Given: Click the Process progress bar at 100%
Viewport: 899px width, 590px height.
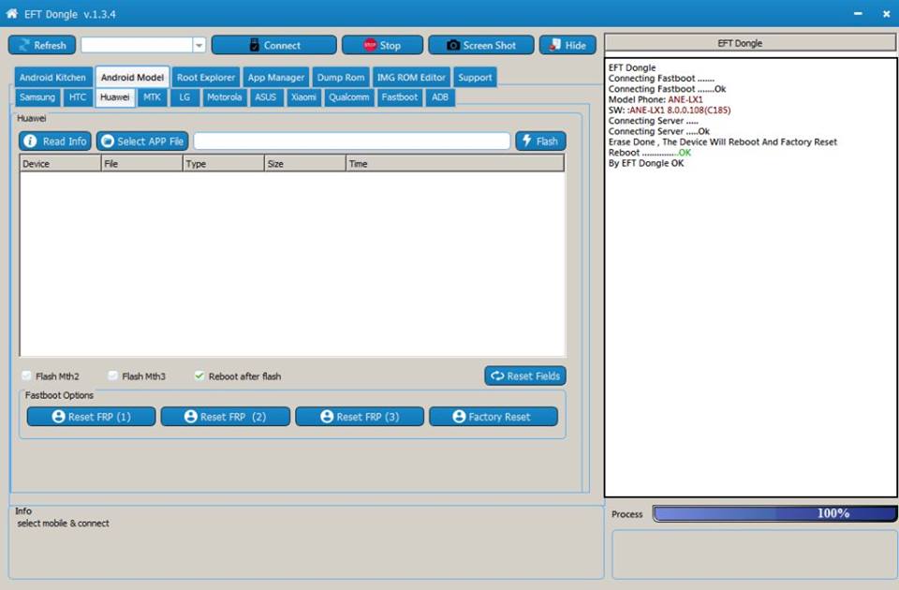Looking at the screenshot, I should pos(774,514).
